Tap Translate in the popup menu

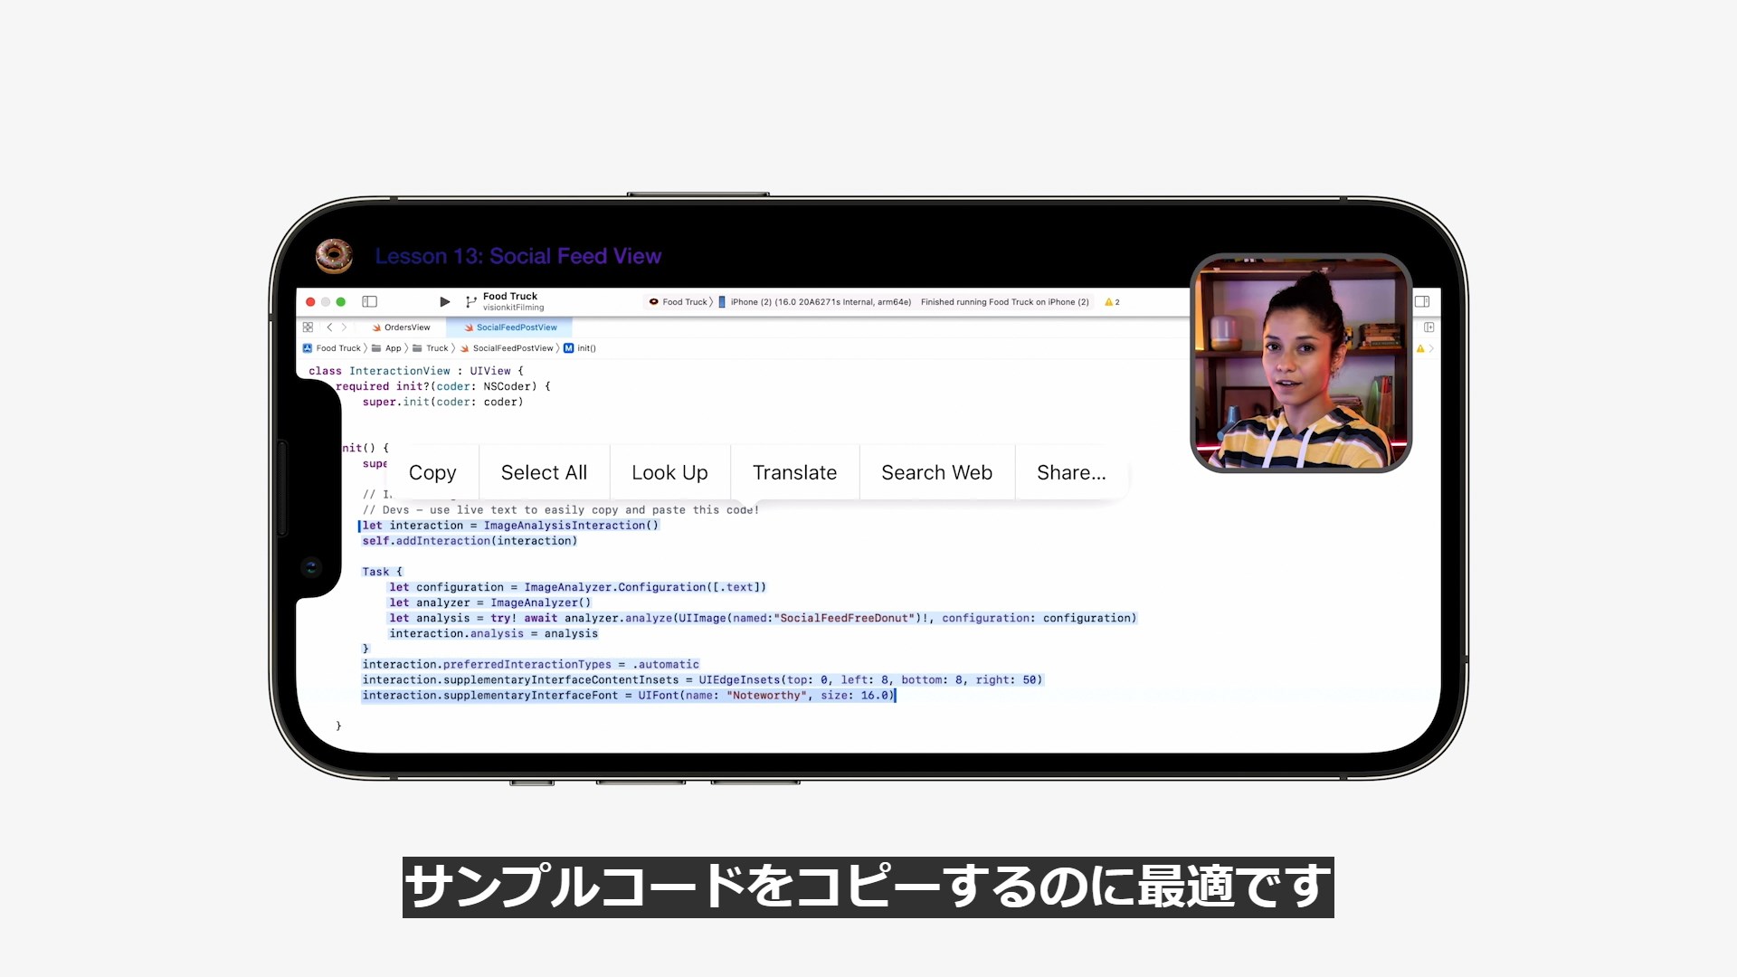pos(794,472)
